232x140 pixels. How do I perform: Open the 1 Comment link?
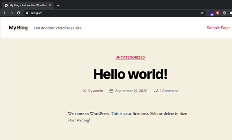tap(169, 91)
